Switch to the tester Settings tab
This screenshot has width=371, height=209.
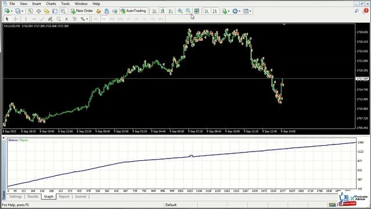(x=16, y=196)
